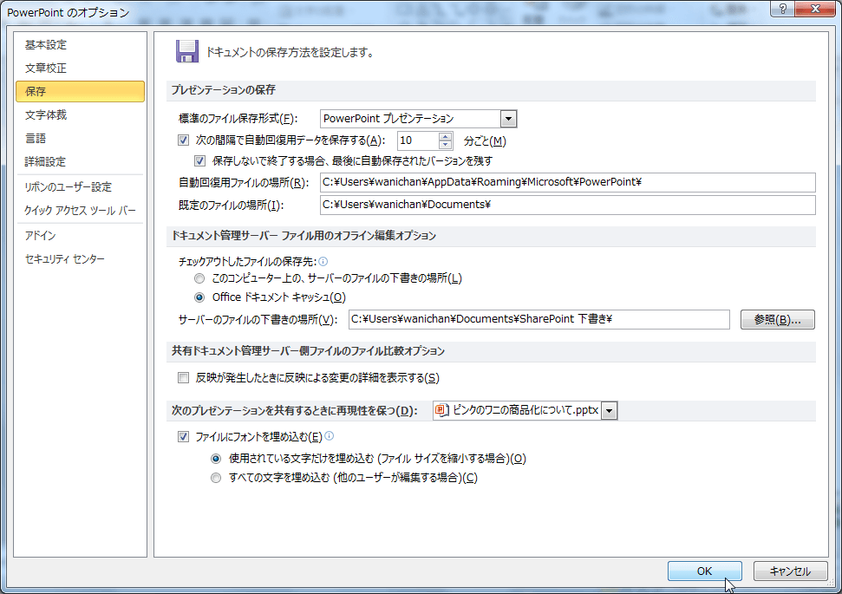Toggle embed fonts in file checkbox
The image size is (842, 594).
pos(184,437)
